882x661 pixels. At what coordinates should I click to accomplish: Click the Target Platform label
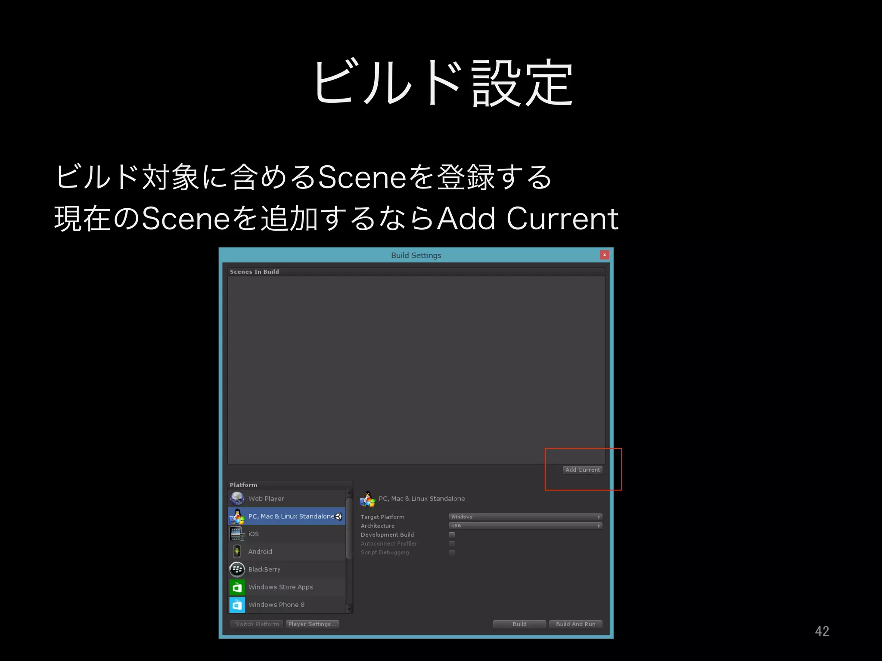click(x=382, y=517)
